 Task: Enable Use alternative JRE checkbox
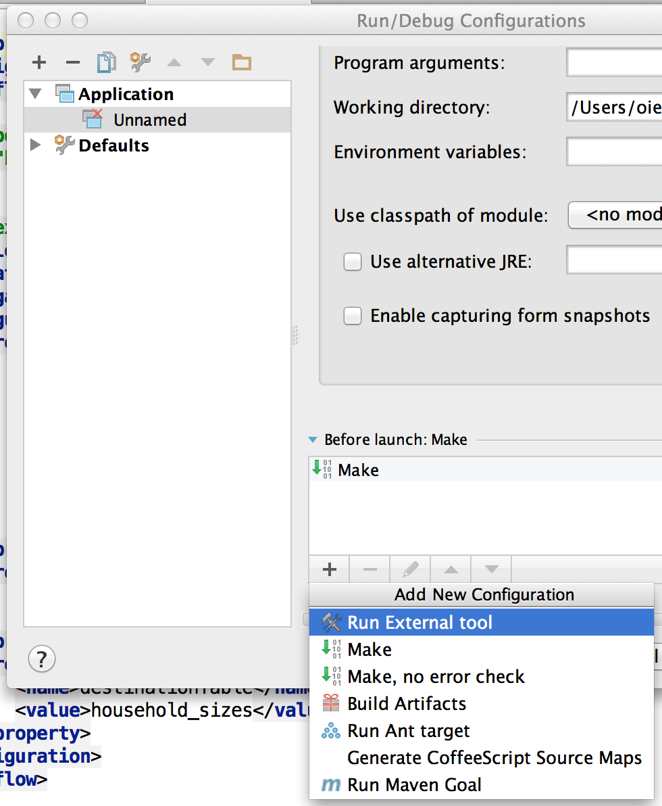(x=353, y=262)
